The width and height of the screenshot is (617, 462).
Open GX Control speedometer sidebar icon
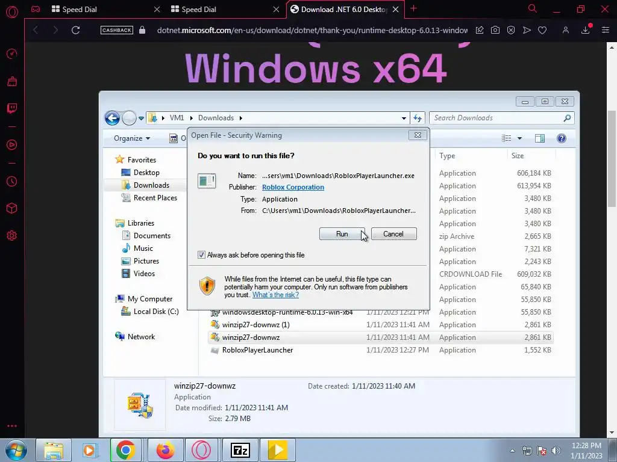tap(12, 54)
